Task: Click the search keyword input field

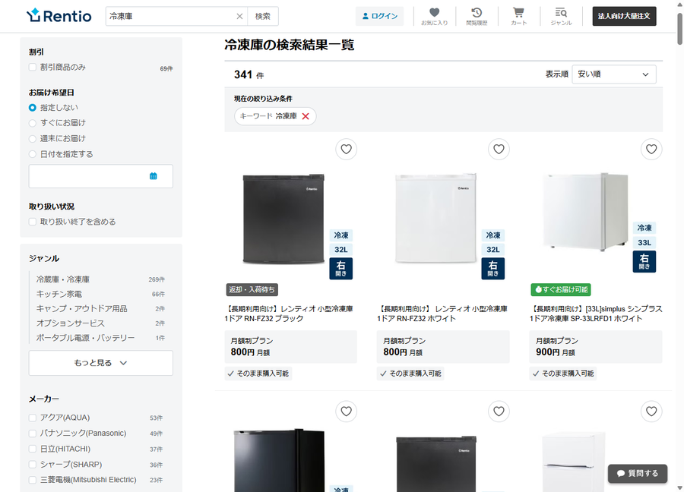Action: coord(172,16)
